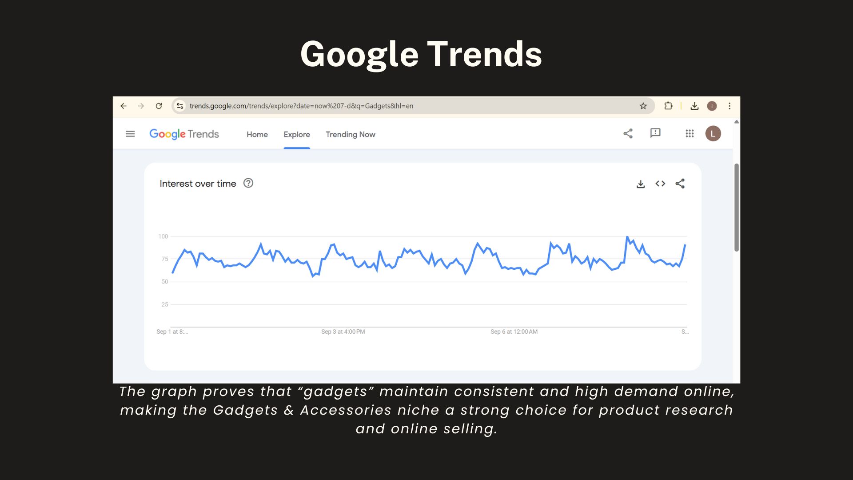This screenshot has width=853, height=480.
Task: Open the browser downloads icon
Action: 694,106
